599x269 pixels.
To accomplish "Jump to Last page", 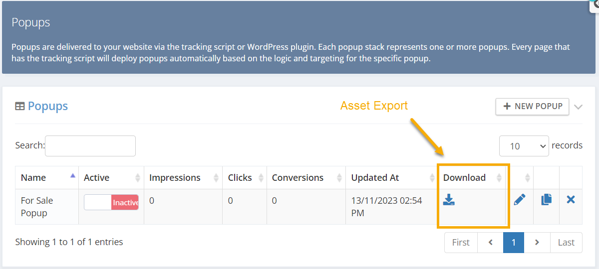I will click(566, 243).
